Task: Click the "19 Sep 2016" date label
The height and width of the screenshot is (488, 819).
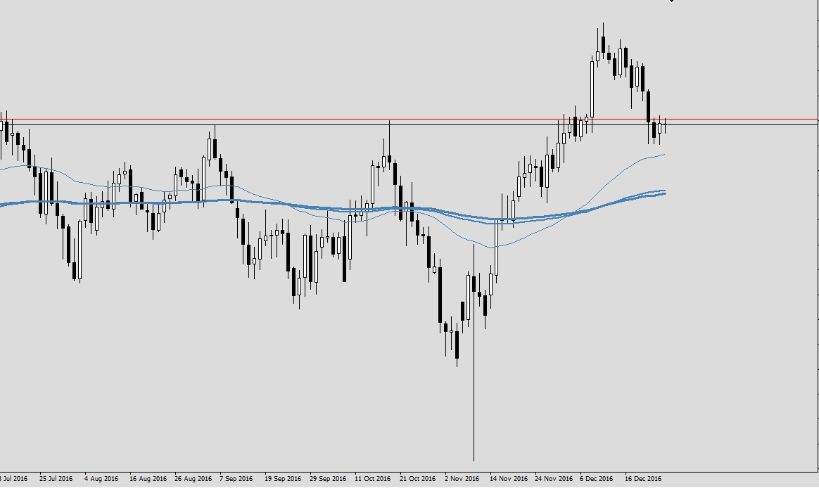Action: (283, 479)
